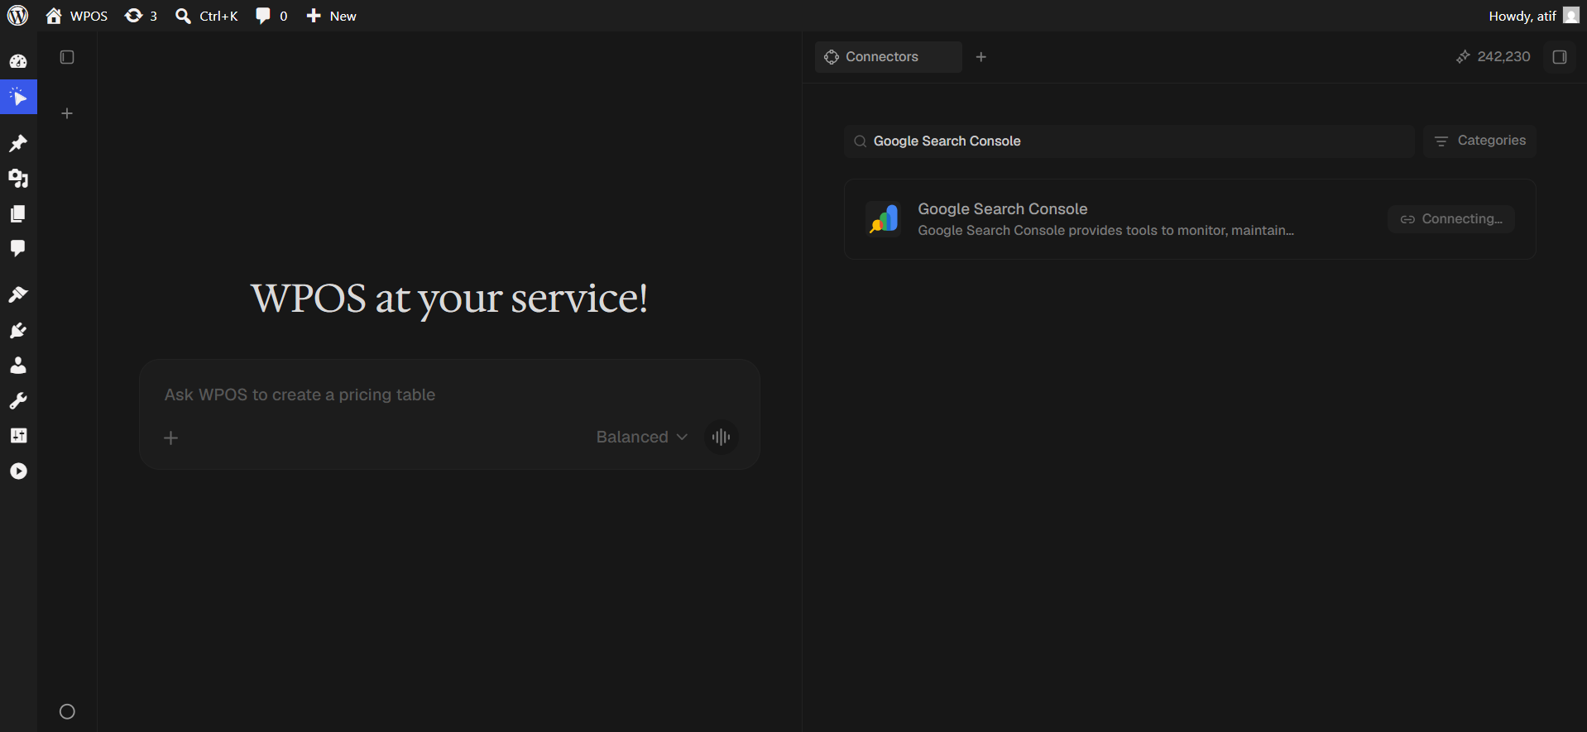This screenshot has height=732, width=1587.
Task: Collapse the admin menu with the arrow icon
Action: [x=18, y=471]
